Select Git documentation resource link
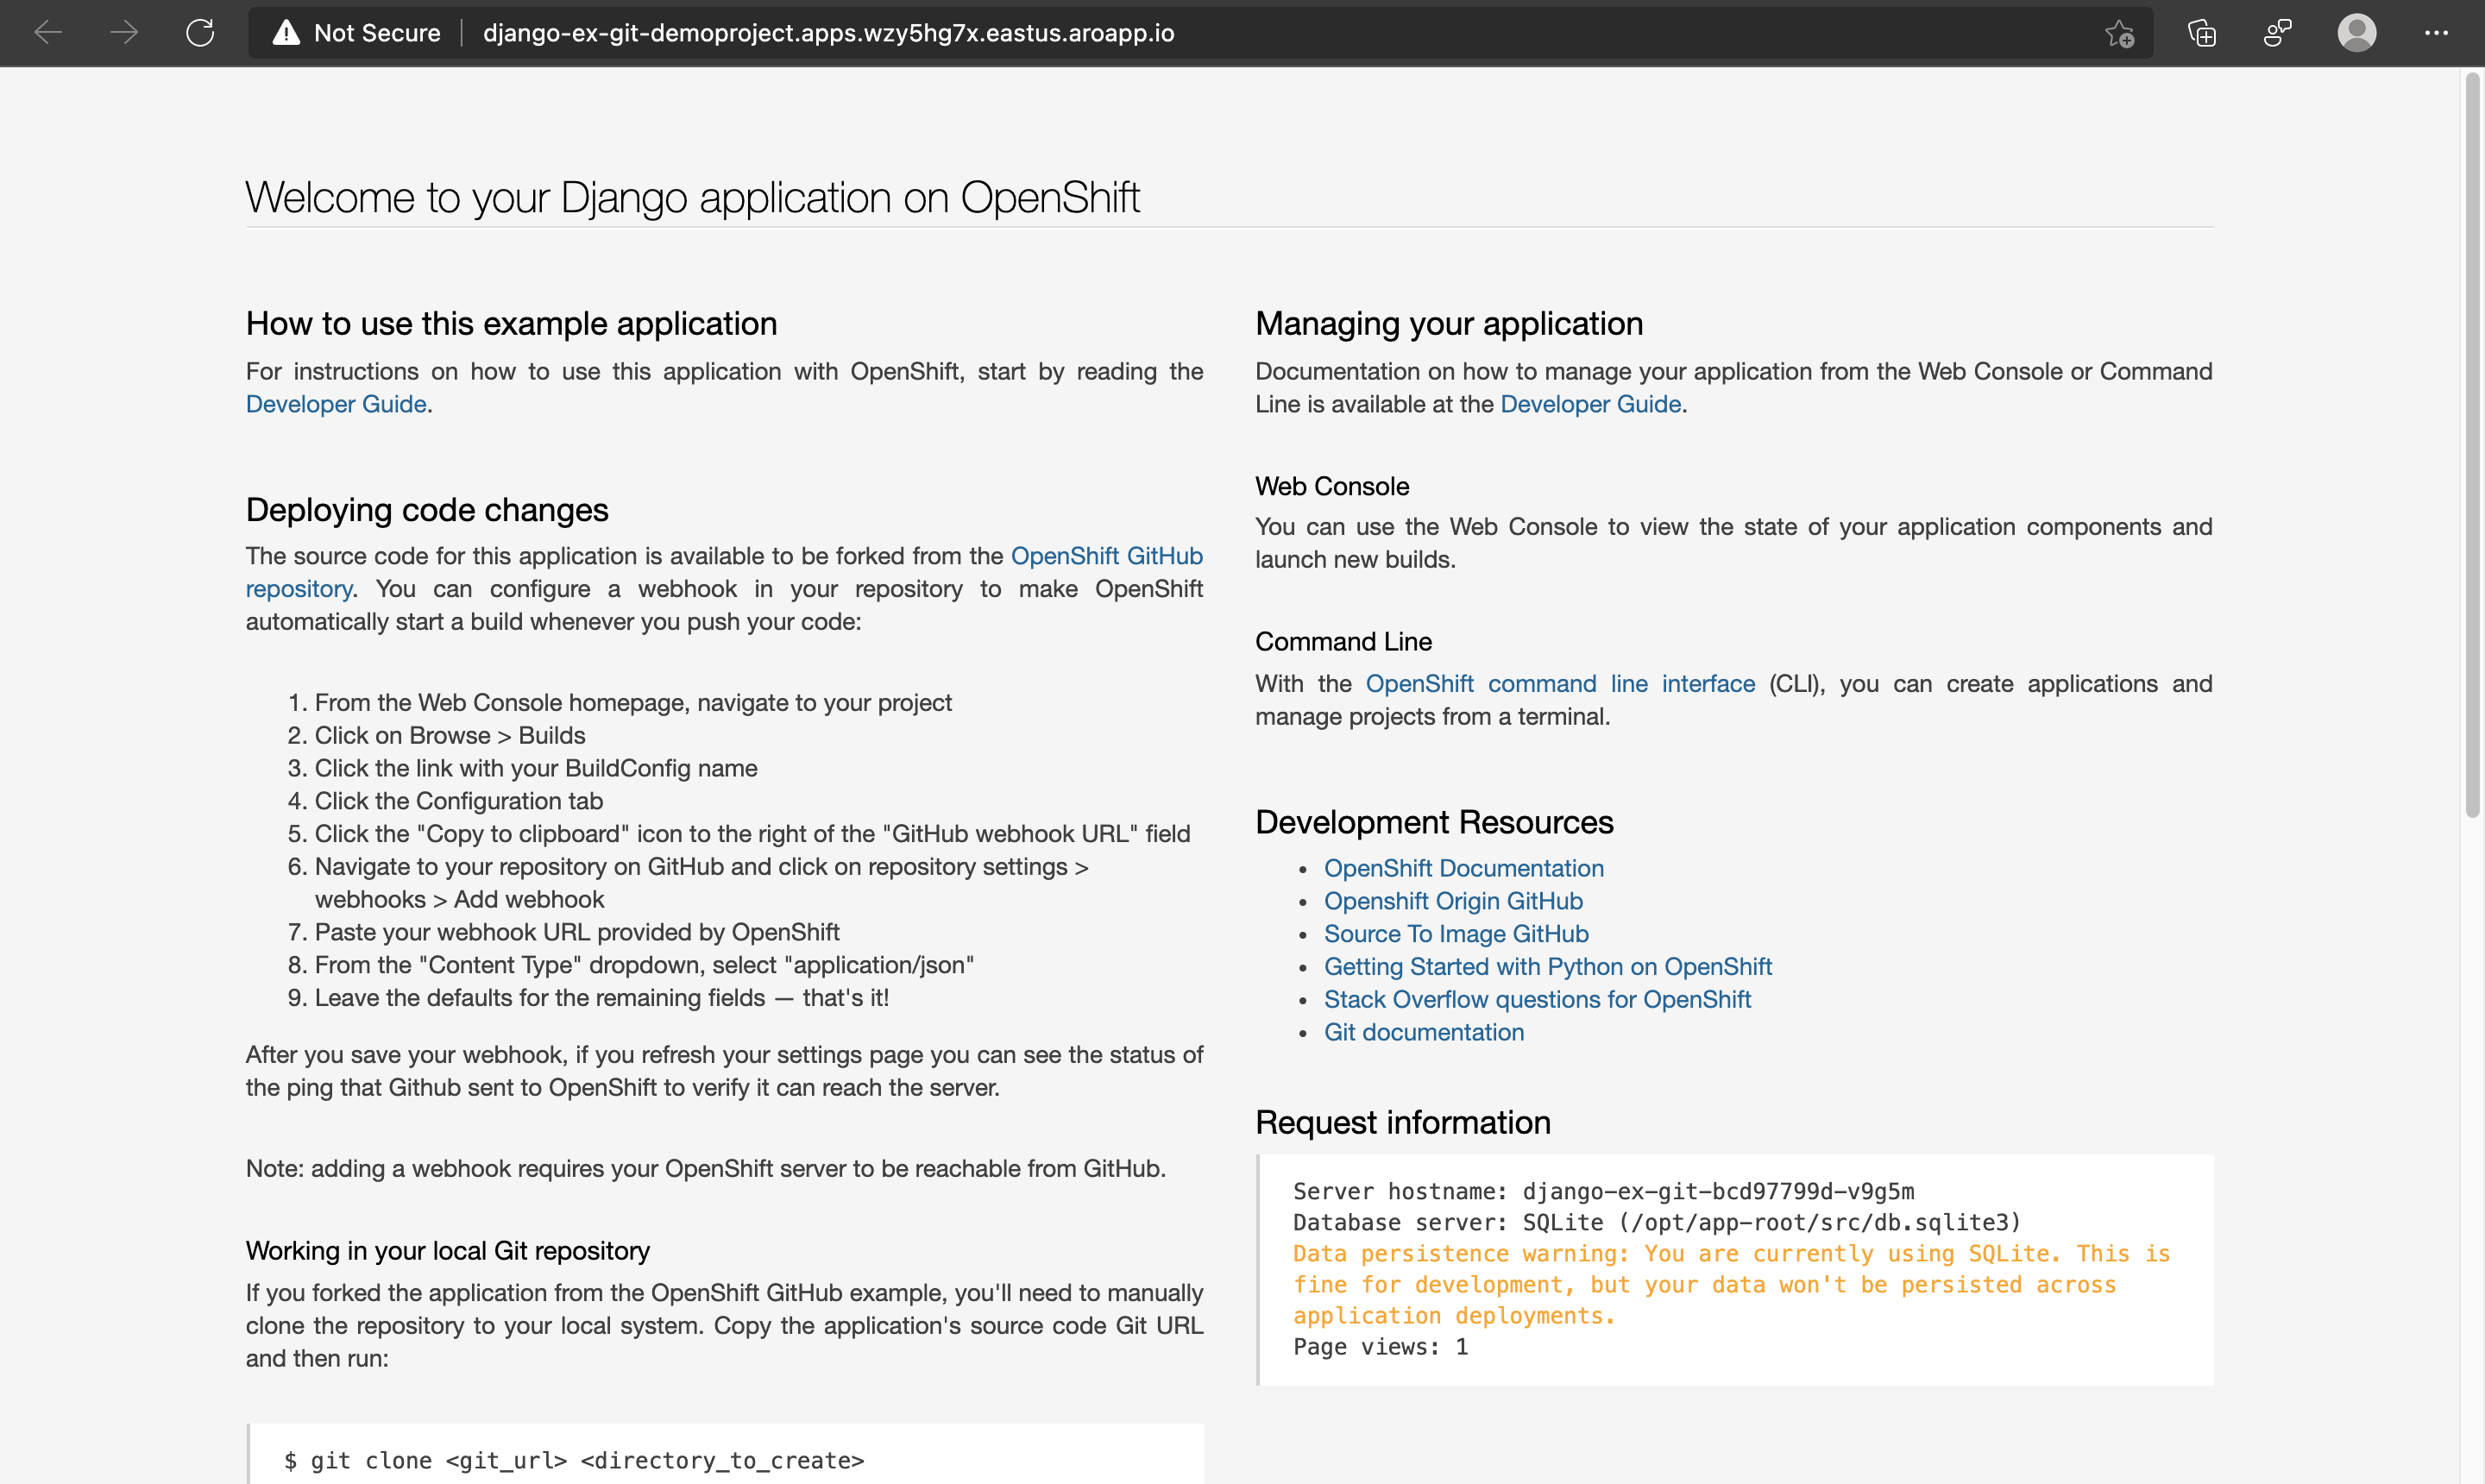 (1425, 1032)
